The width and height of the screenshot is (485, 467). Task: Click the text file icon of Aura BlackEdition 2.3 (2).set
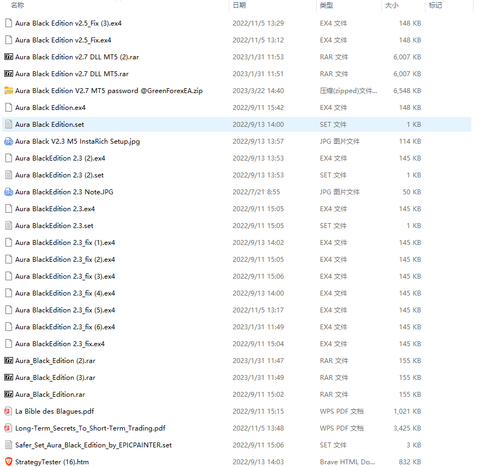(x=9, y=175)
